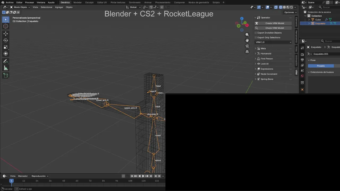Viewport: 340px width, 191px height.
Task: Open the World properties tab icon
Action: 302,76
